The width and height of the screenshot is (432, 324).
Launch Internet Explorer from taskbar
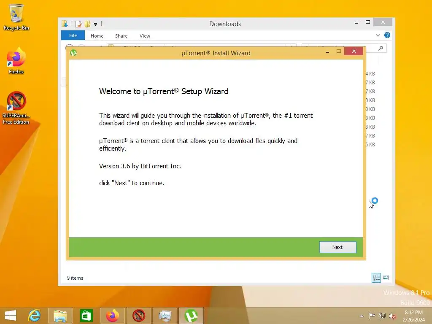click(35, 316)
